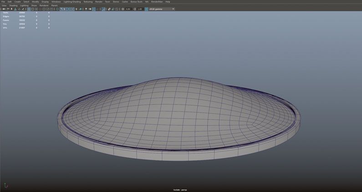Expand the sRGB gamma view transform dropdown
This screenshot has height=192, width=362.
tap(160, 9)
